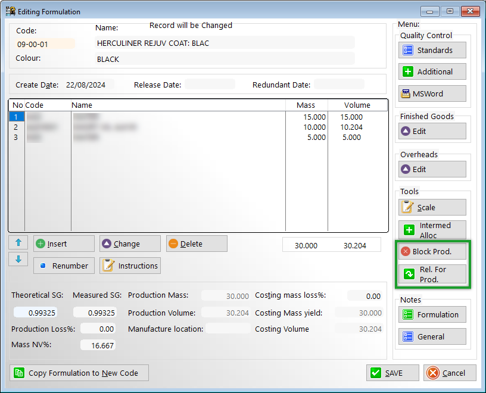Click Additional quality control button
This screenshot has width=486, height=393.
pos(432,72)
